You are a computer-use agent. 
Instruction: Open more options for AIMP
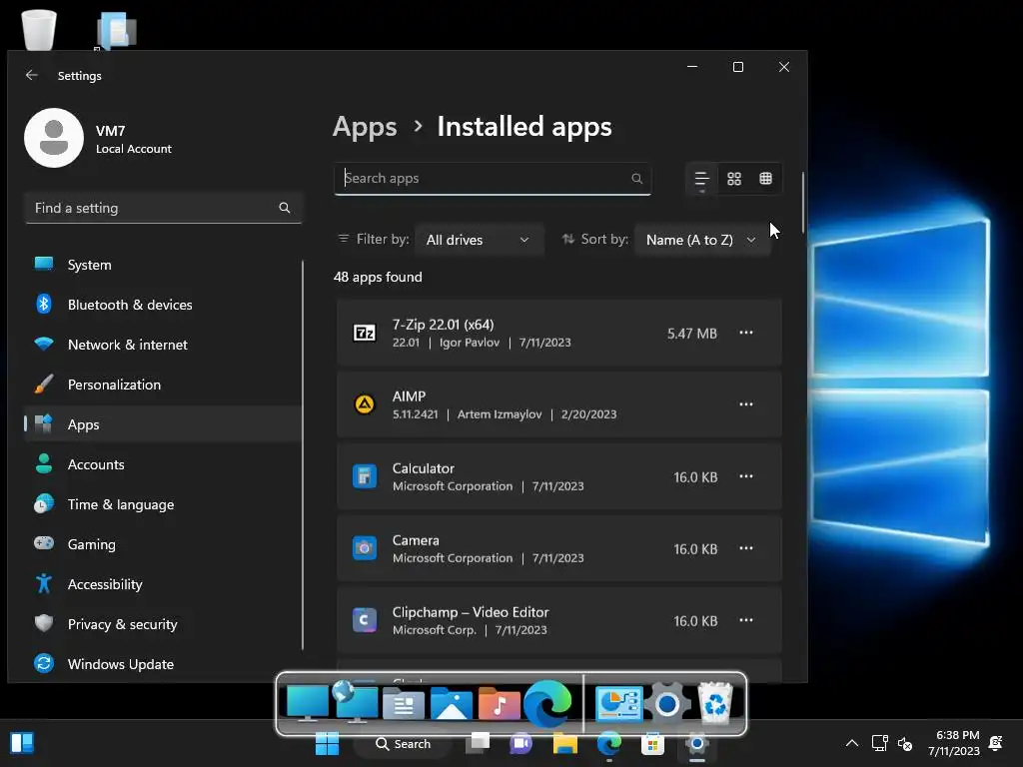coord(746,404)
